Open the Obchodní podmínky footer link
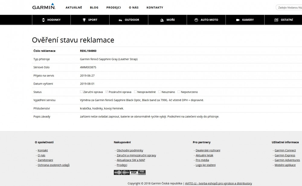 [130, 150]
